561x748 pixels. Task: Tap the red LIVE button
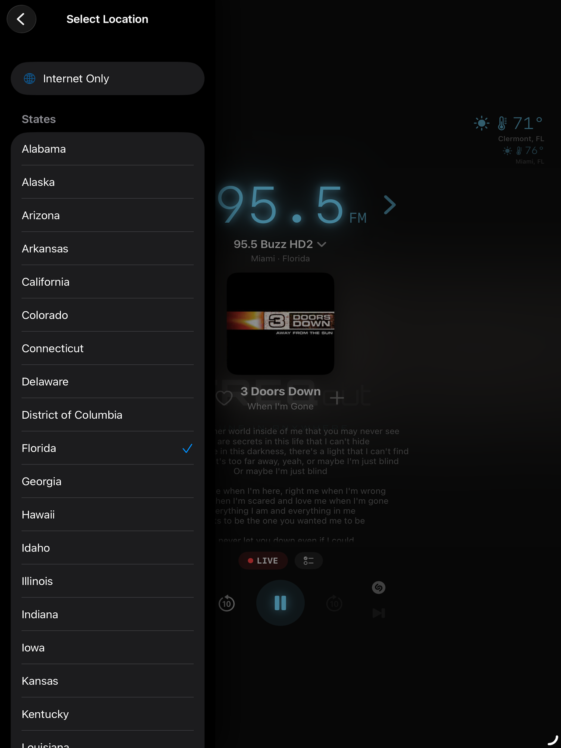[x=263, y=561]
